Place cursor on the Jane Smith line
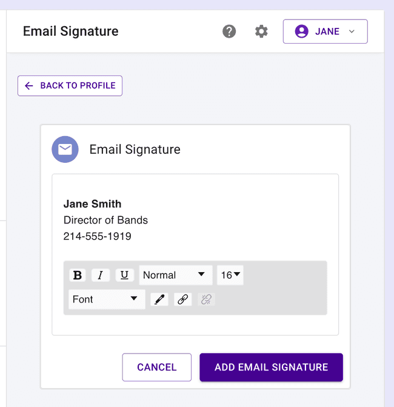The image size is (394, 407). [93, 204]
